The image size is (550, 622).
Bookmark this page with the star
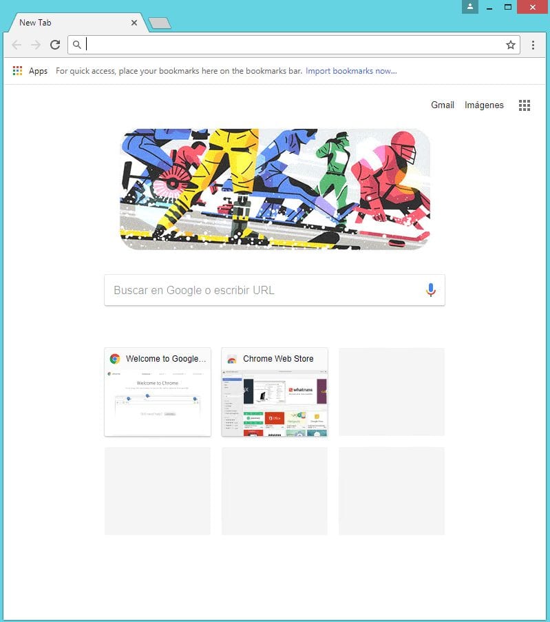[x=511, y=45]
